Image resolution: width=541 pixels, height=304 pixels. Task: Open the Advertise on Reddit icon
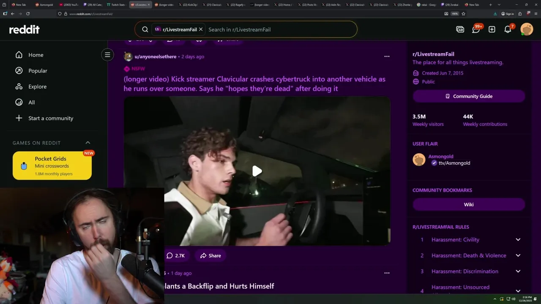(x=460, y=30)
